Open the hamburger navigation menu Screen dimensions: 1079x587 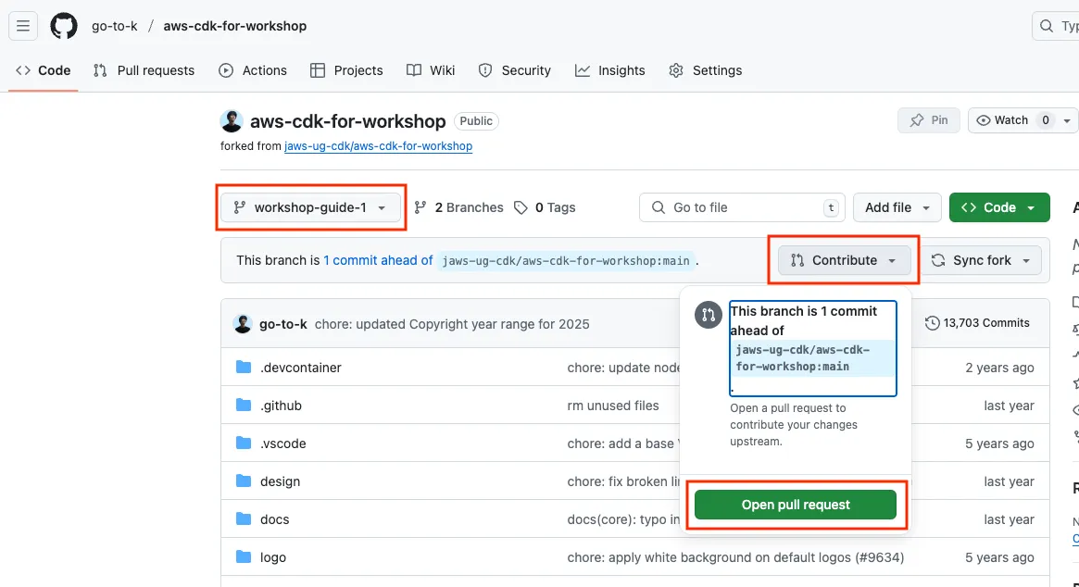[x=23, y=26]
